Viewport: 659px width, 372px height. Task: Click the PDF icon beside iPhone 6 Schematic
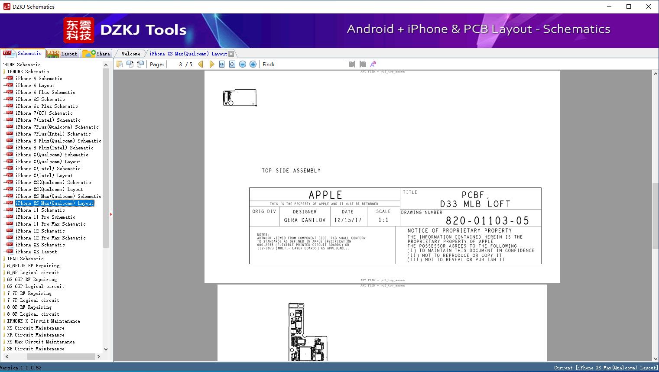pyautogui.click(x=10, y=78)
